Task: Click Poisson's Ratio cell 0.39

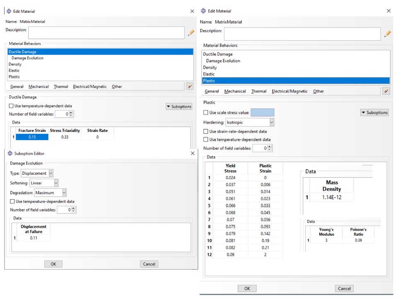Action: (x=358, y=240)
